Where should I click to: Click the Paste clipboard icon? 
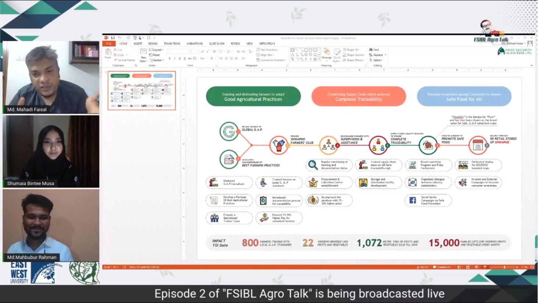pyautogui.click(x=108, y=53)
